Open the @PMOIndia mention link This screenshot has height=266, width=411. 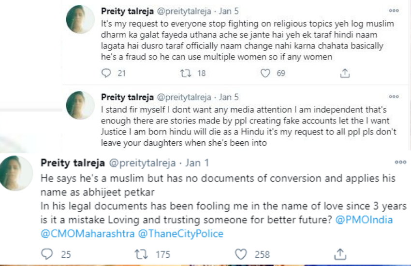click(x=364, y=220)
